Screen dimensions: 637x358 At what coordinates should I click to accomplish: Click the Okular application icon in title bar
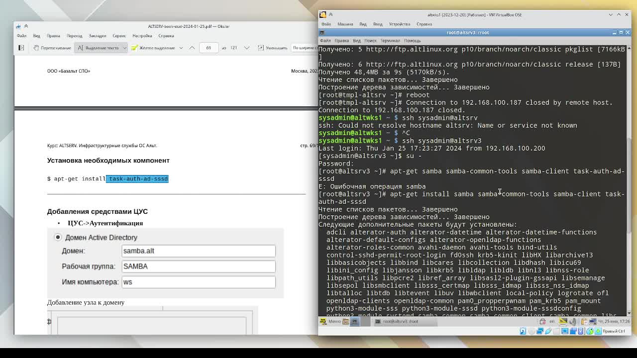[x=18, y=26]
